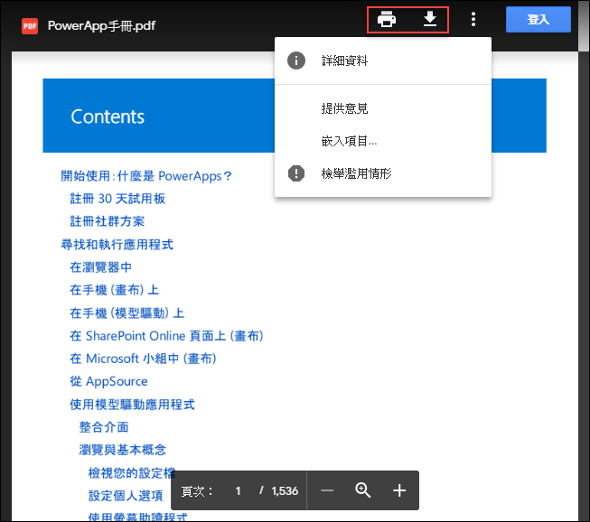Open the three-dot more actions menu
This screenshot has width=590, height=522.
pyautogui.click(x=473, y=19)
